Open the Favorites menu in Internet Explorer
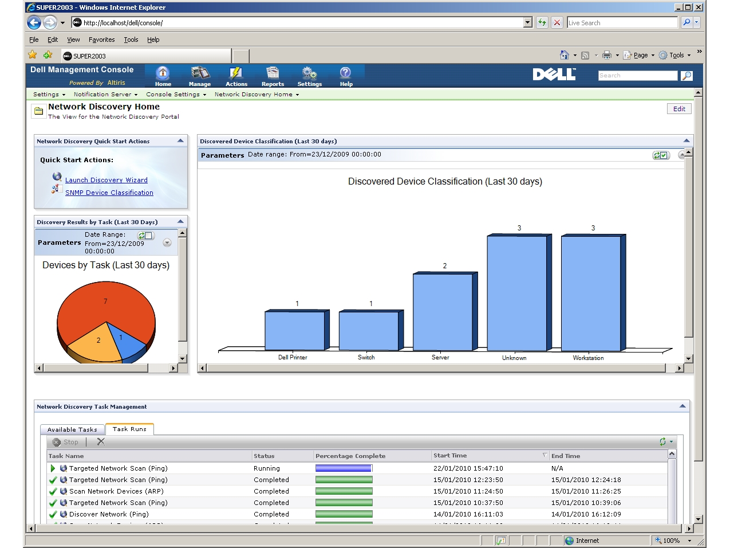 (101, 40)
